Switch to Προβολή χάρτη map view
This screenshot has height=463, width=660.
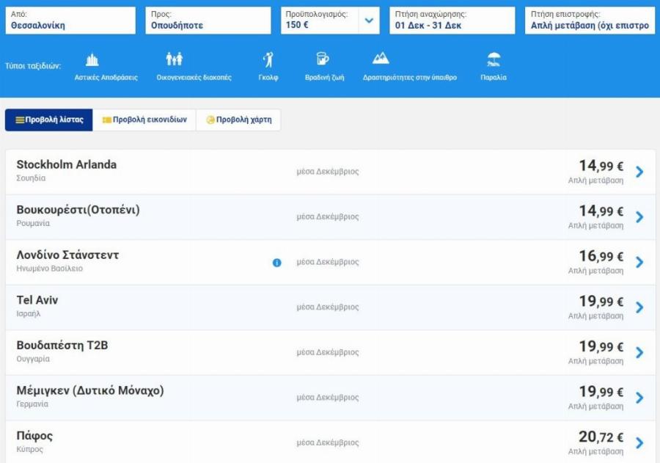238,120
